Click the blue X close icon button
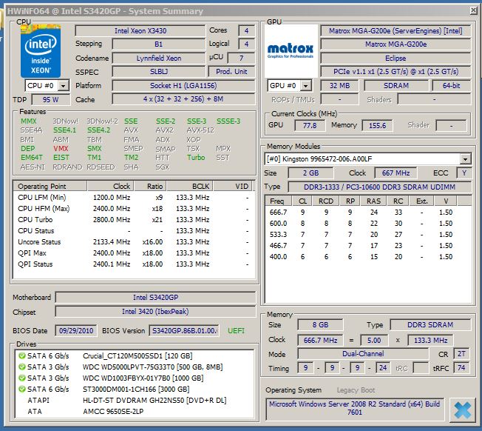The width and height of the screenshot is (482, 431). (x=462, y=410)
